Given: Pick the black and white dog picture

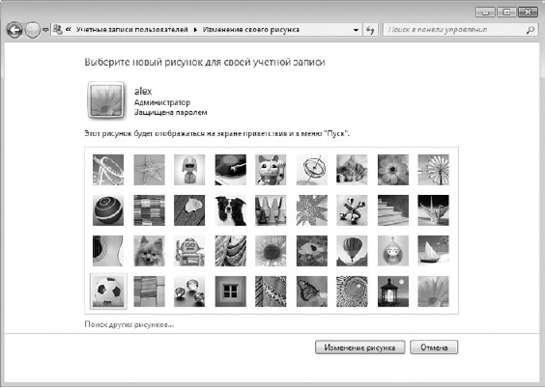Looking at the screenshot, I should click(230, 210).
